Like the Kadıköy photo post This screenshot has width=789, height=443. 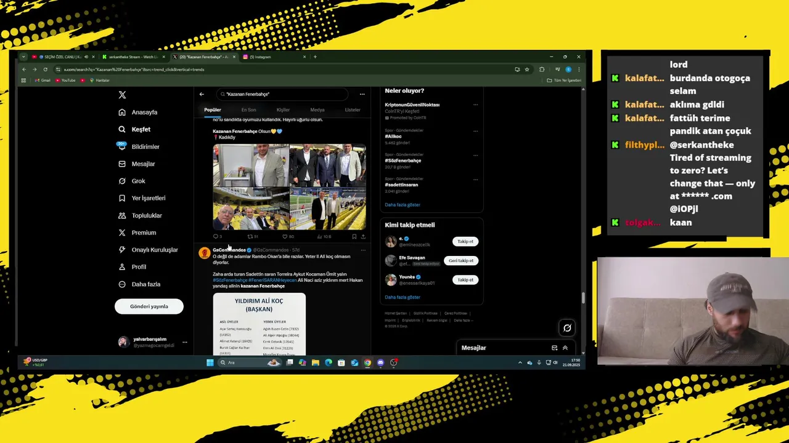pyautogui.click(x=288, y=236)
